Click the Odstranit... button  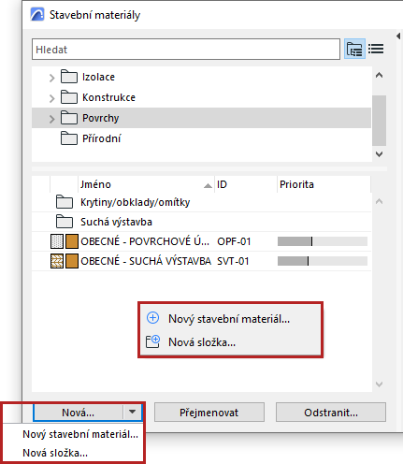click(331, 413)
